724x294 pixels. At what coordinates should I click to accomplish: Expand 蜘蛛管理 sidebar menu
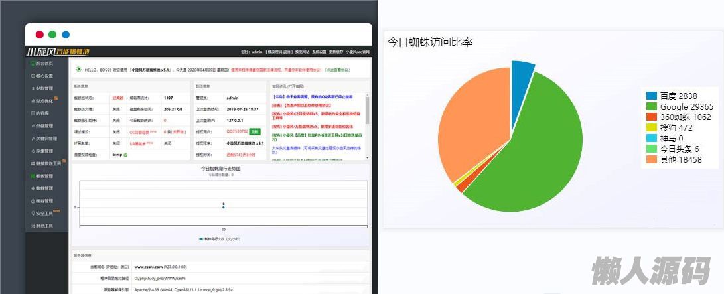pyautogui.click(x=44, y=188)
